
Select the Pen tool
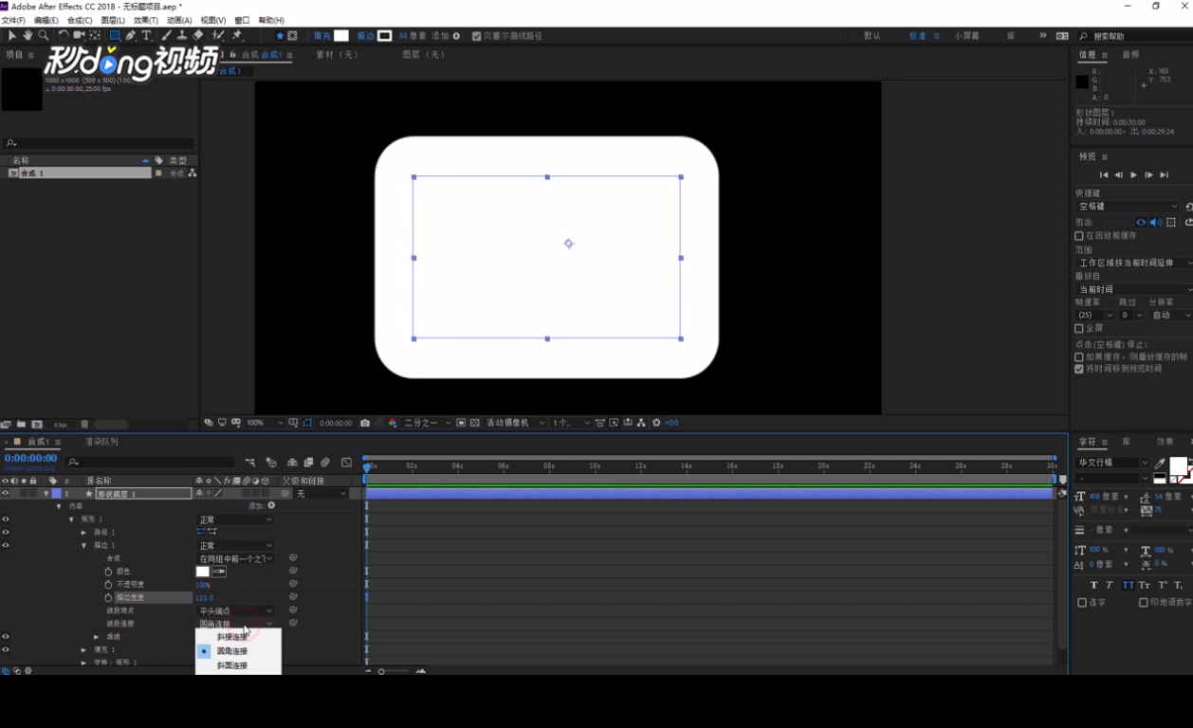tap(131, 36)
